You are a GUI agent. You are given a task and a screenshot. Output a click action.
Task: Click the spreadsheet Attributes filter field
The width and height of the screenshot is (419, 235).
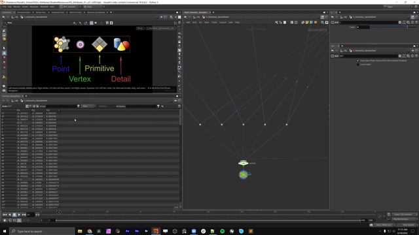141,106
